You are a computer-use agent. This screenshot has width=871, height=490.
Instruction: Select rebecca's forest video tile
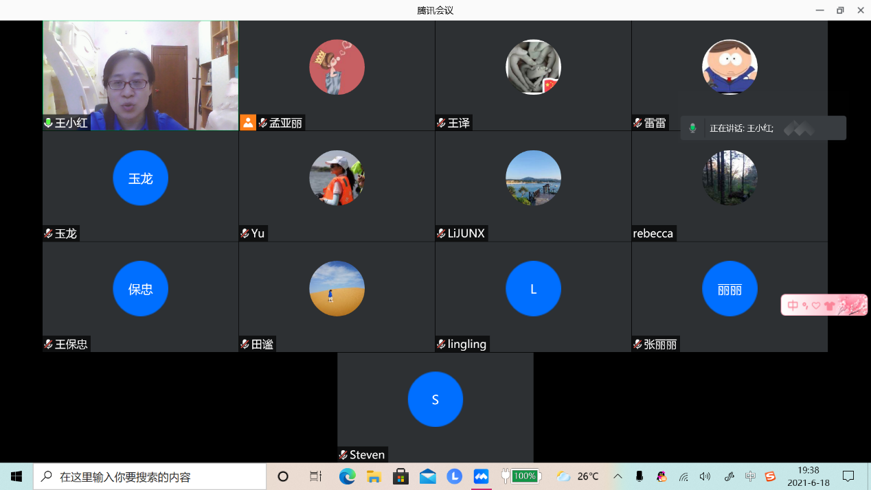[x=729, y=185]
